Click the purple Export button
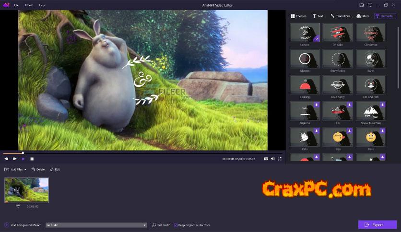Image resolution: width=401 pixels, height=232 pixels. (x=377, y=225)
